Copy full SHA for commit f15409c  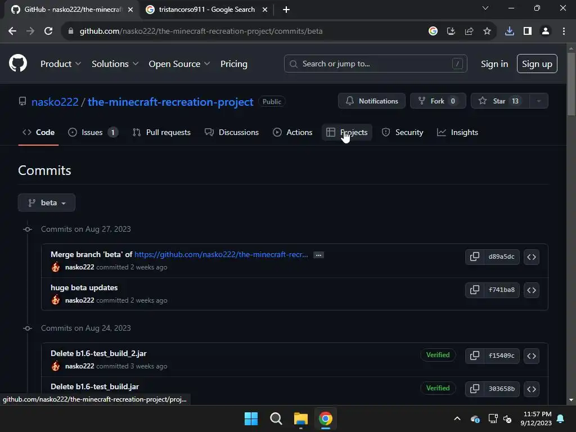(475, 355)
